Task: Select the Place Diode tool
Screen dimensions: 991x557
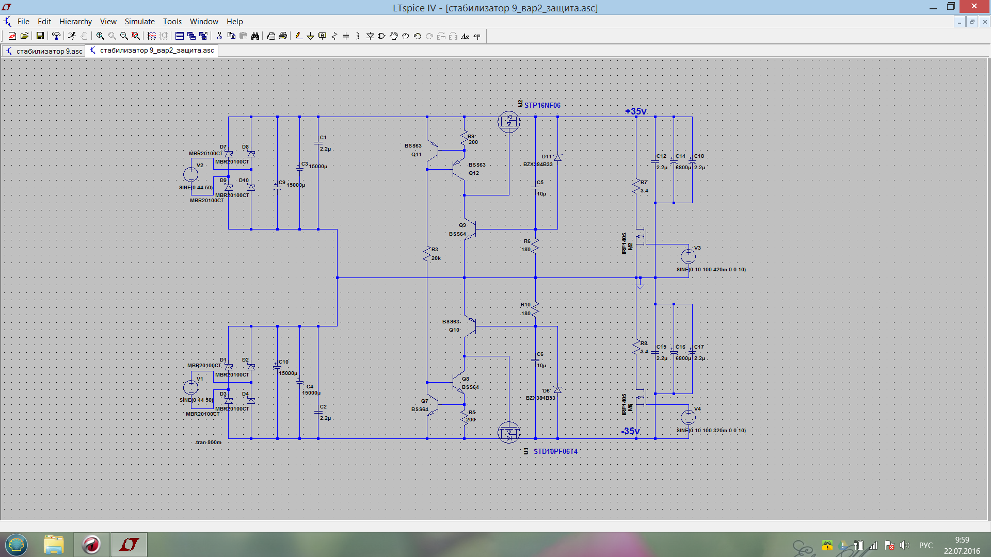Action: click(x=370, y=36)
